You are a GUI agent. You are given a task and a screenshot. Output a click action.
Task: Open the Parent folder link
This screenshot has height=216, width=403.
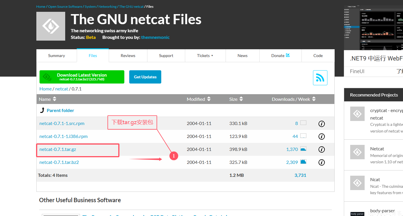[60, 110]
